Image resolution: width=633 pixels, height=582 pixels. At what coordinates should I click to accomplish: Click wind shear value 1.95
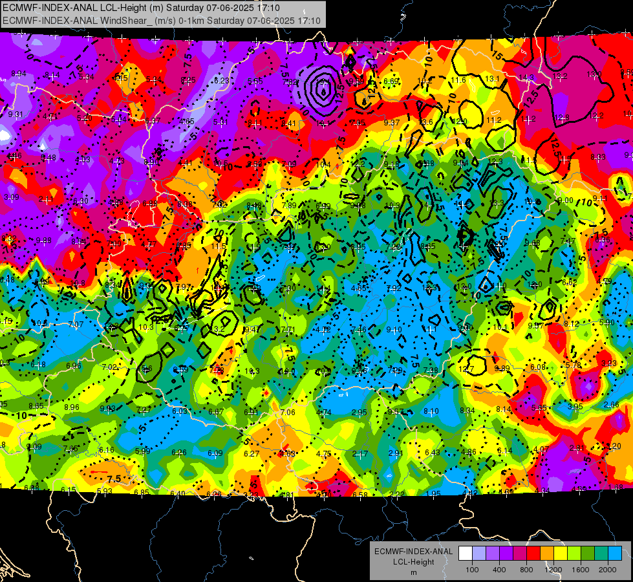(x=433, y=493)
